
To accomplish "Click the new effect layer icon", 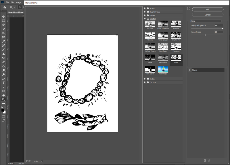I will [x=205, y=160].
